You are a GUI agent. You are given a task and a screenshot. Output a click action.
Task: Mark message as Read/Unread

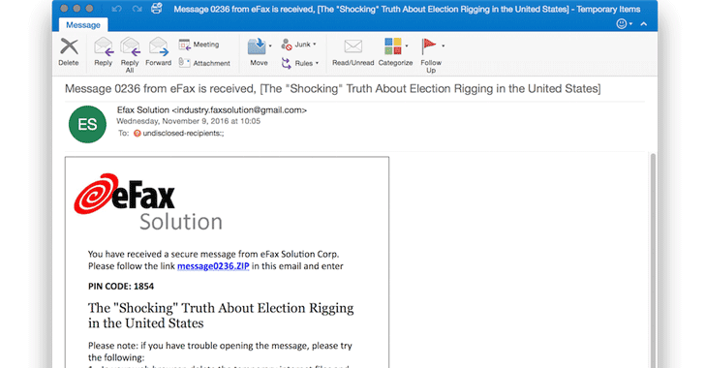(352, 52)
